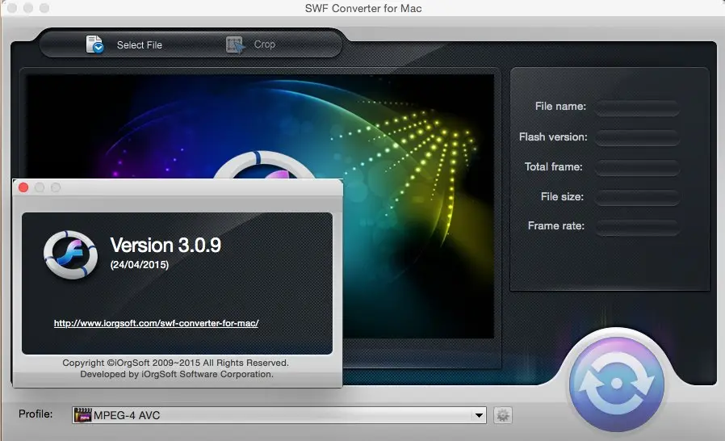Click the Version 3.0.9 text

(166, 245)
